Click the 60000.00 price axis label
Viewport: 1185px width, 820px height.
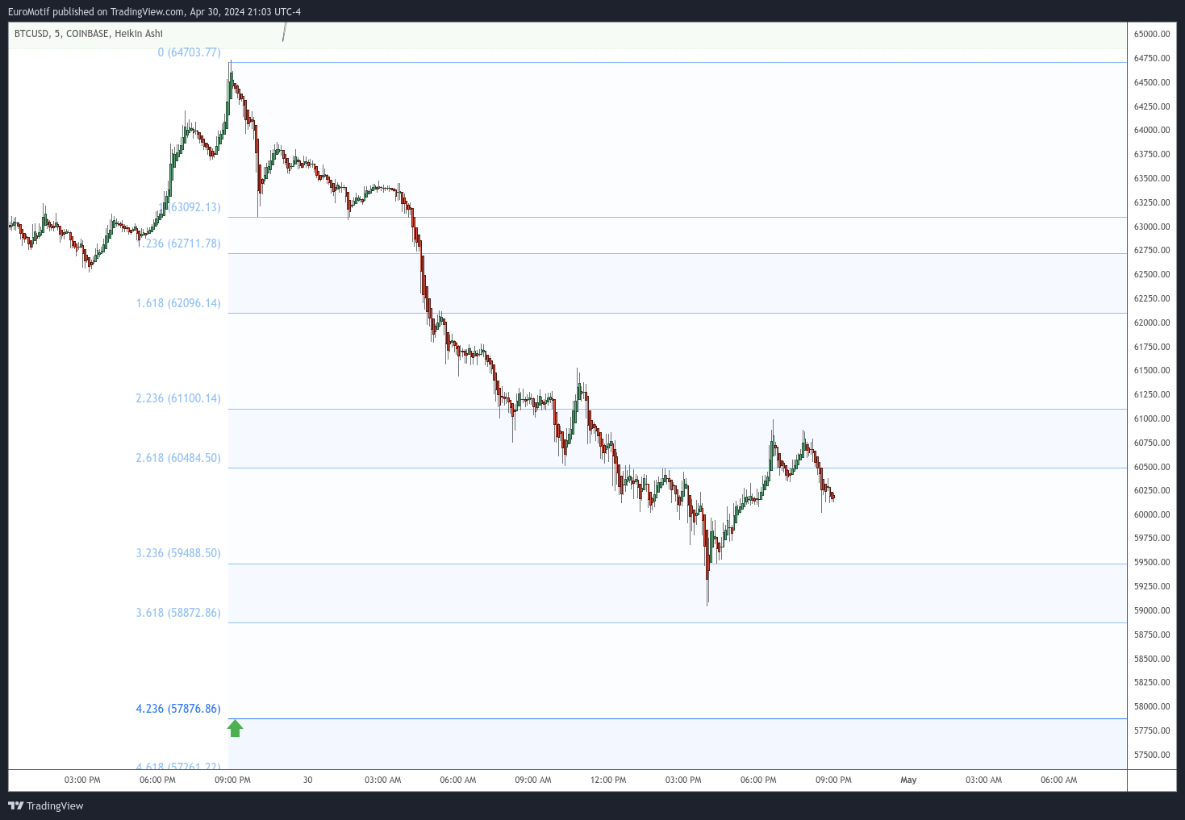coord(1152,514)
